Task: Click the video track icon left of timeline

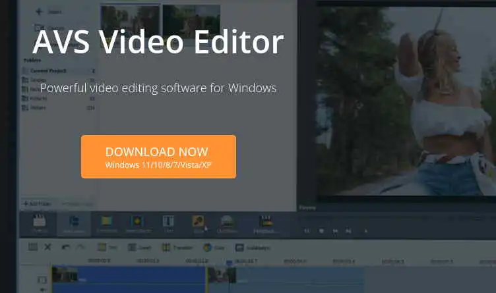Action: tap(42, 280)
